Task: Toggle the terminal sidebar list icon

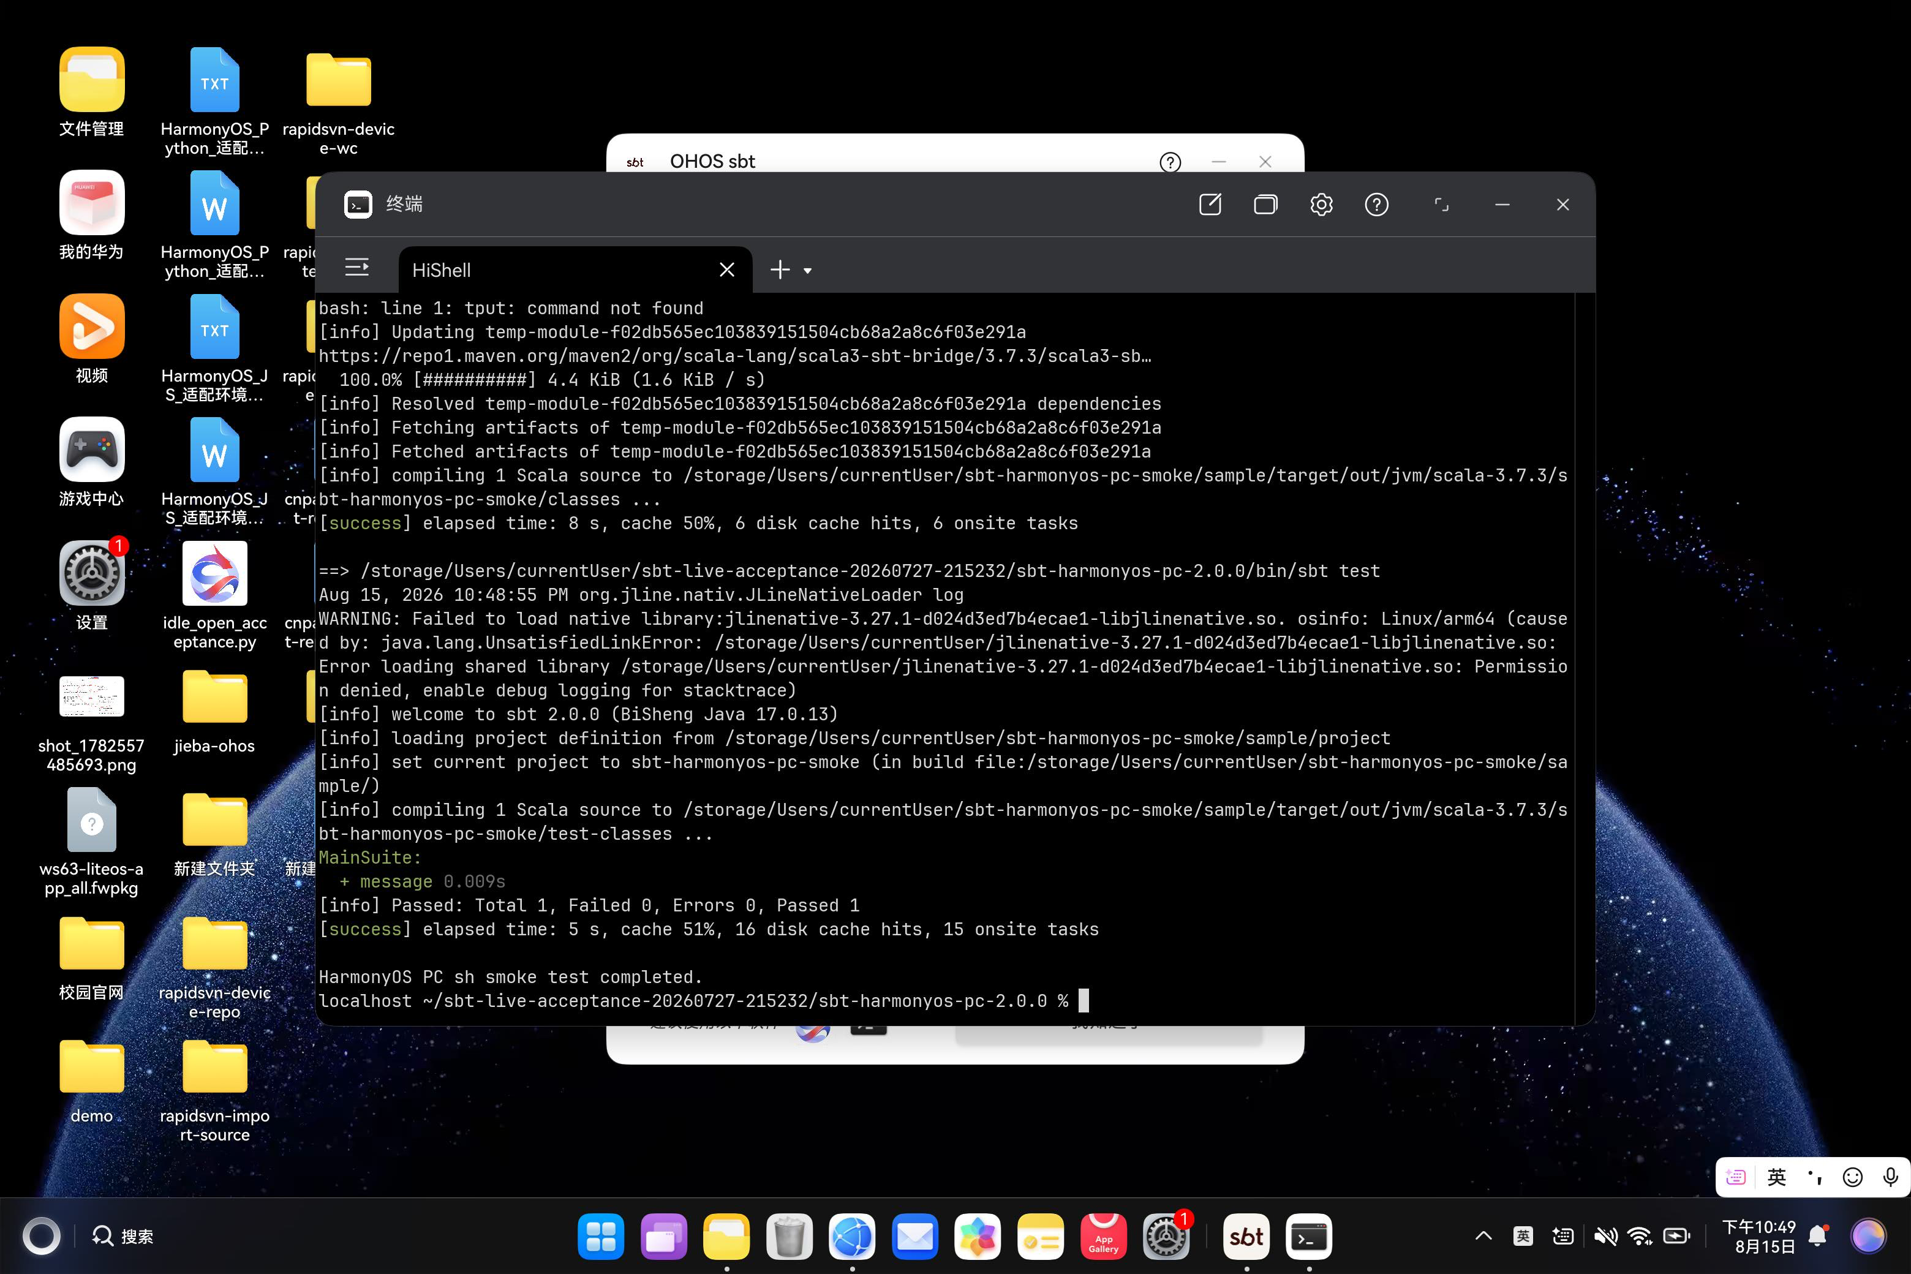Action: click(x=356, y=267)
